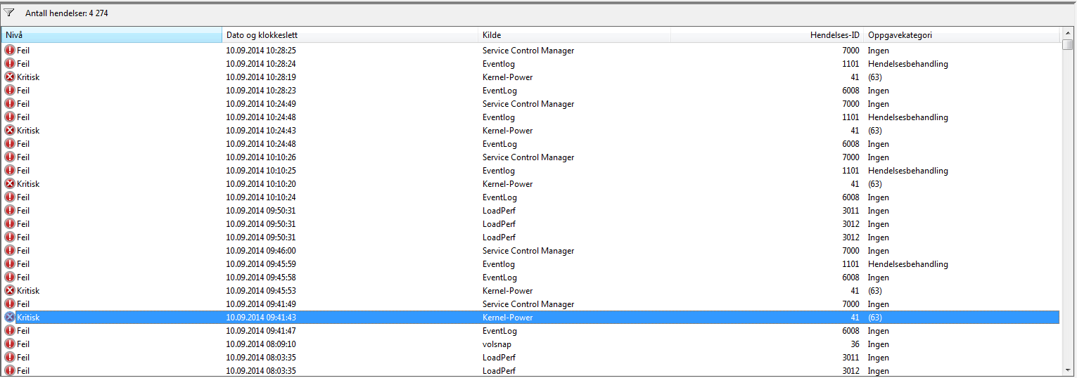
Task: Select the volsnap source cell
Action: [x=496, y=344]
